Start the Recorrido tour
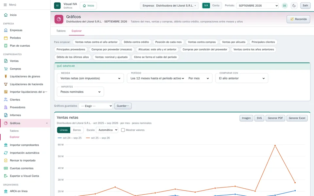The height and width of the screenshot is (196, 314). pyautogui.click(x=298, y=19)
